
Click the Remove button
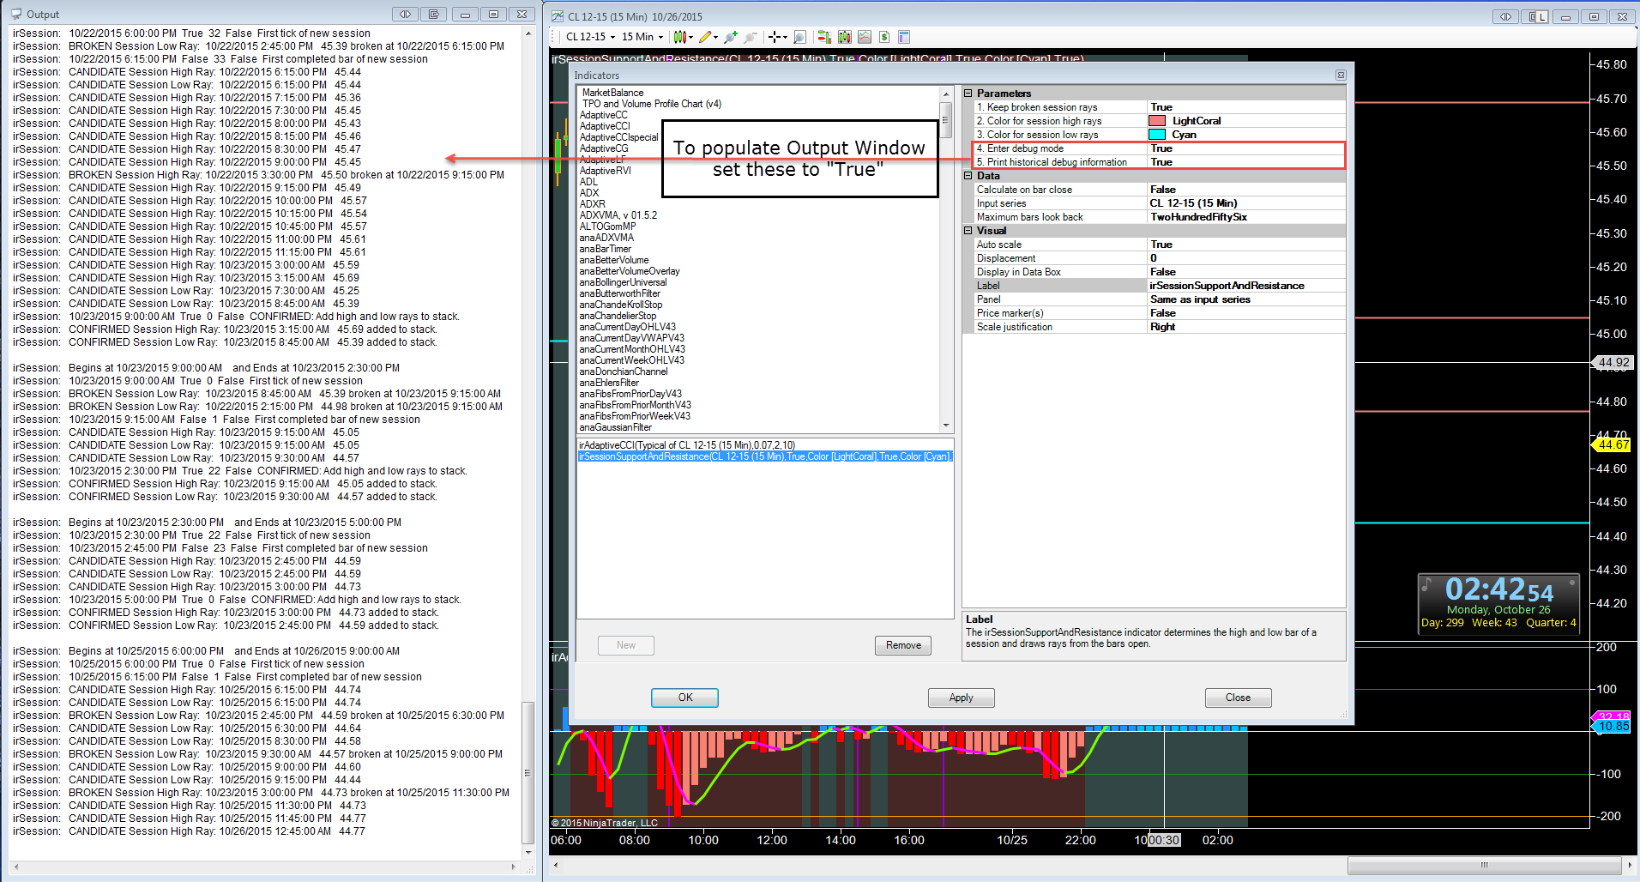902,645
